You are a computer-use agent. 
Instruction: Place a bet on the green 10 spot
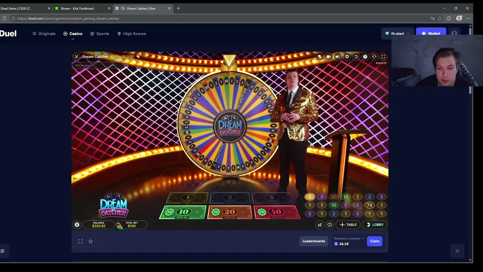(183, 212)
